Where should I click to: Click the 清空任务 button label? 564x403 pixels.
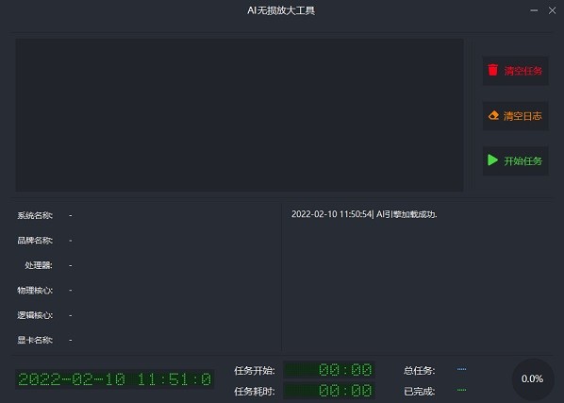coord(523,71)
